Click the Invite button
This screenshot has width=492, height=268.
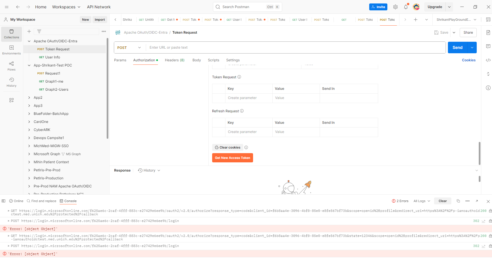pyautogui.click(x=378, y=7)
